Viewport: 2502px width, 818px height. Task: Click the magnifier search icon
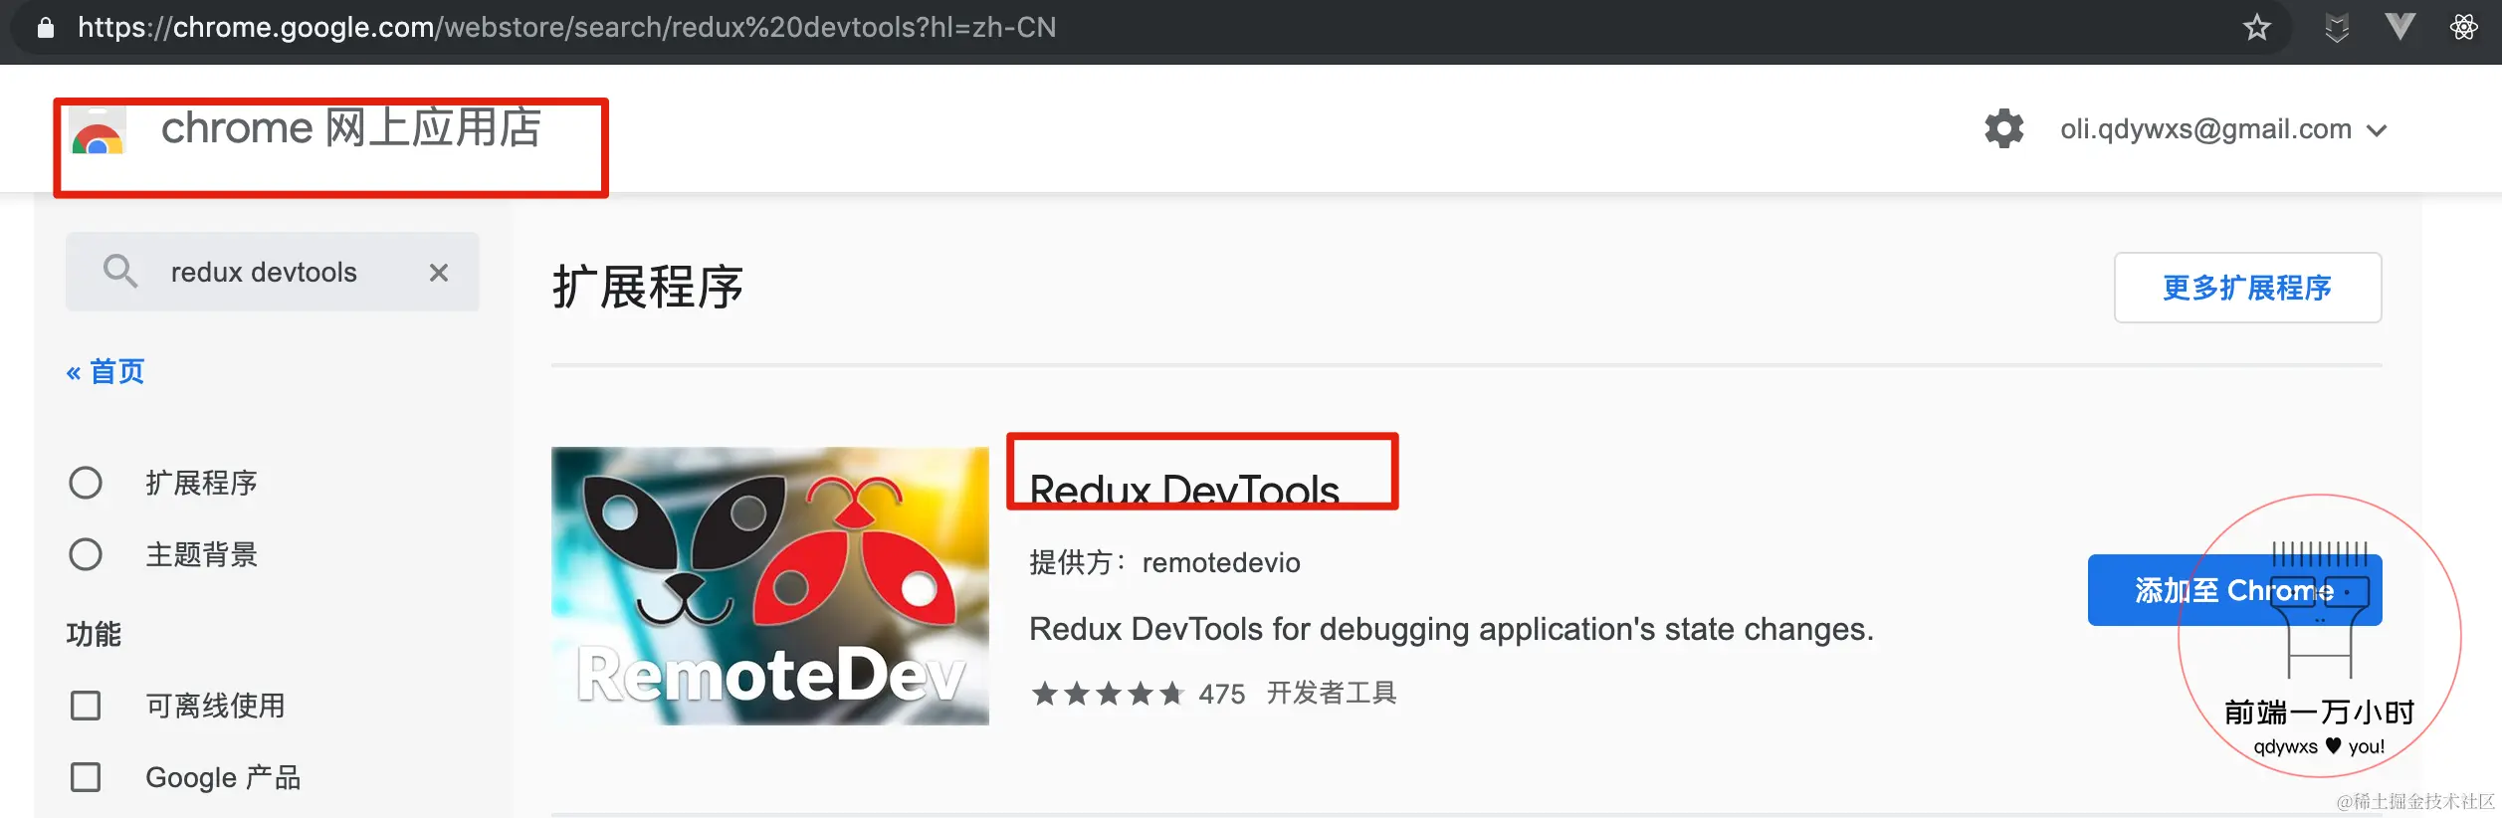[120, 271]
